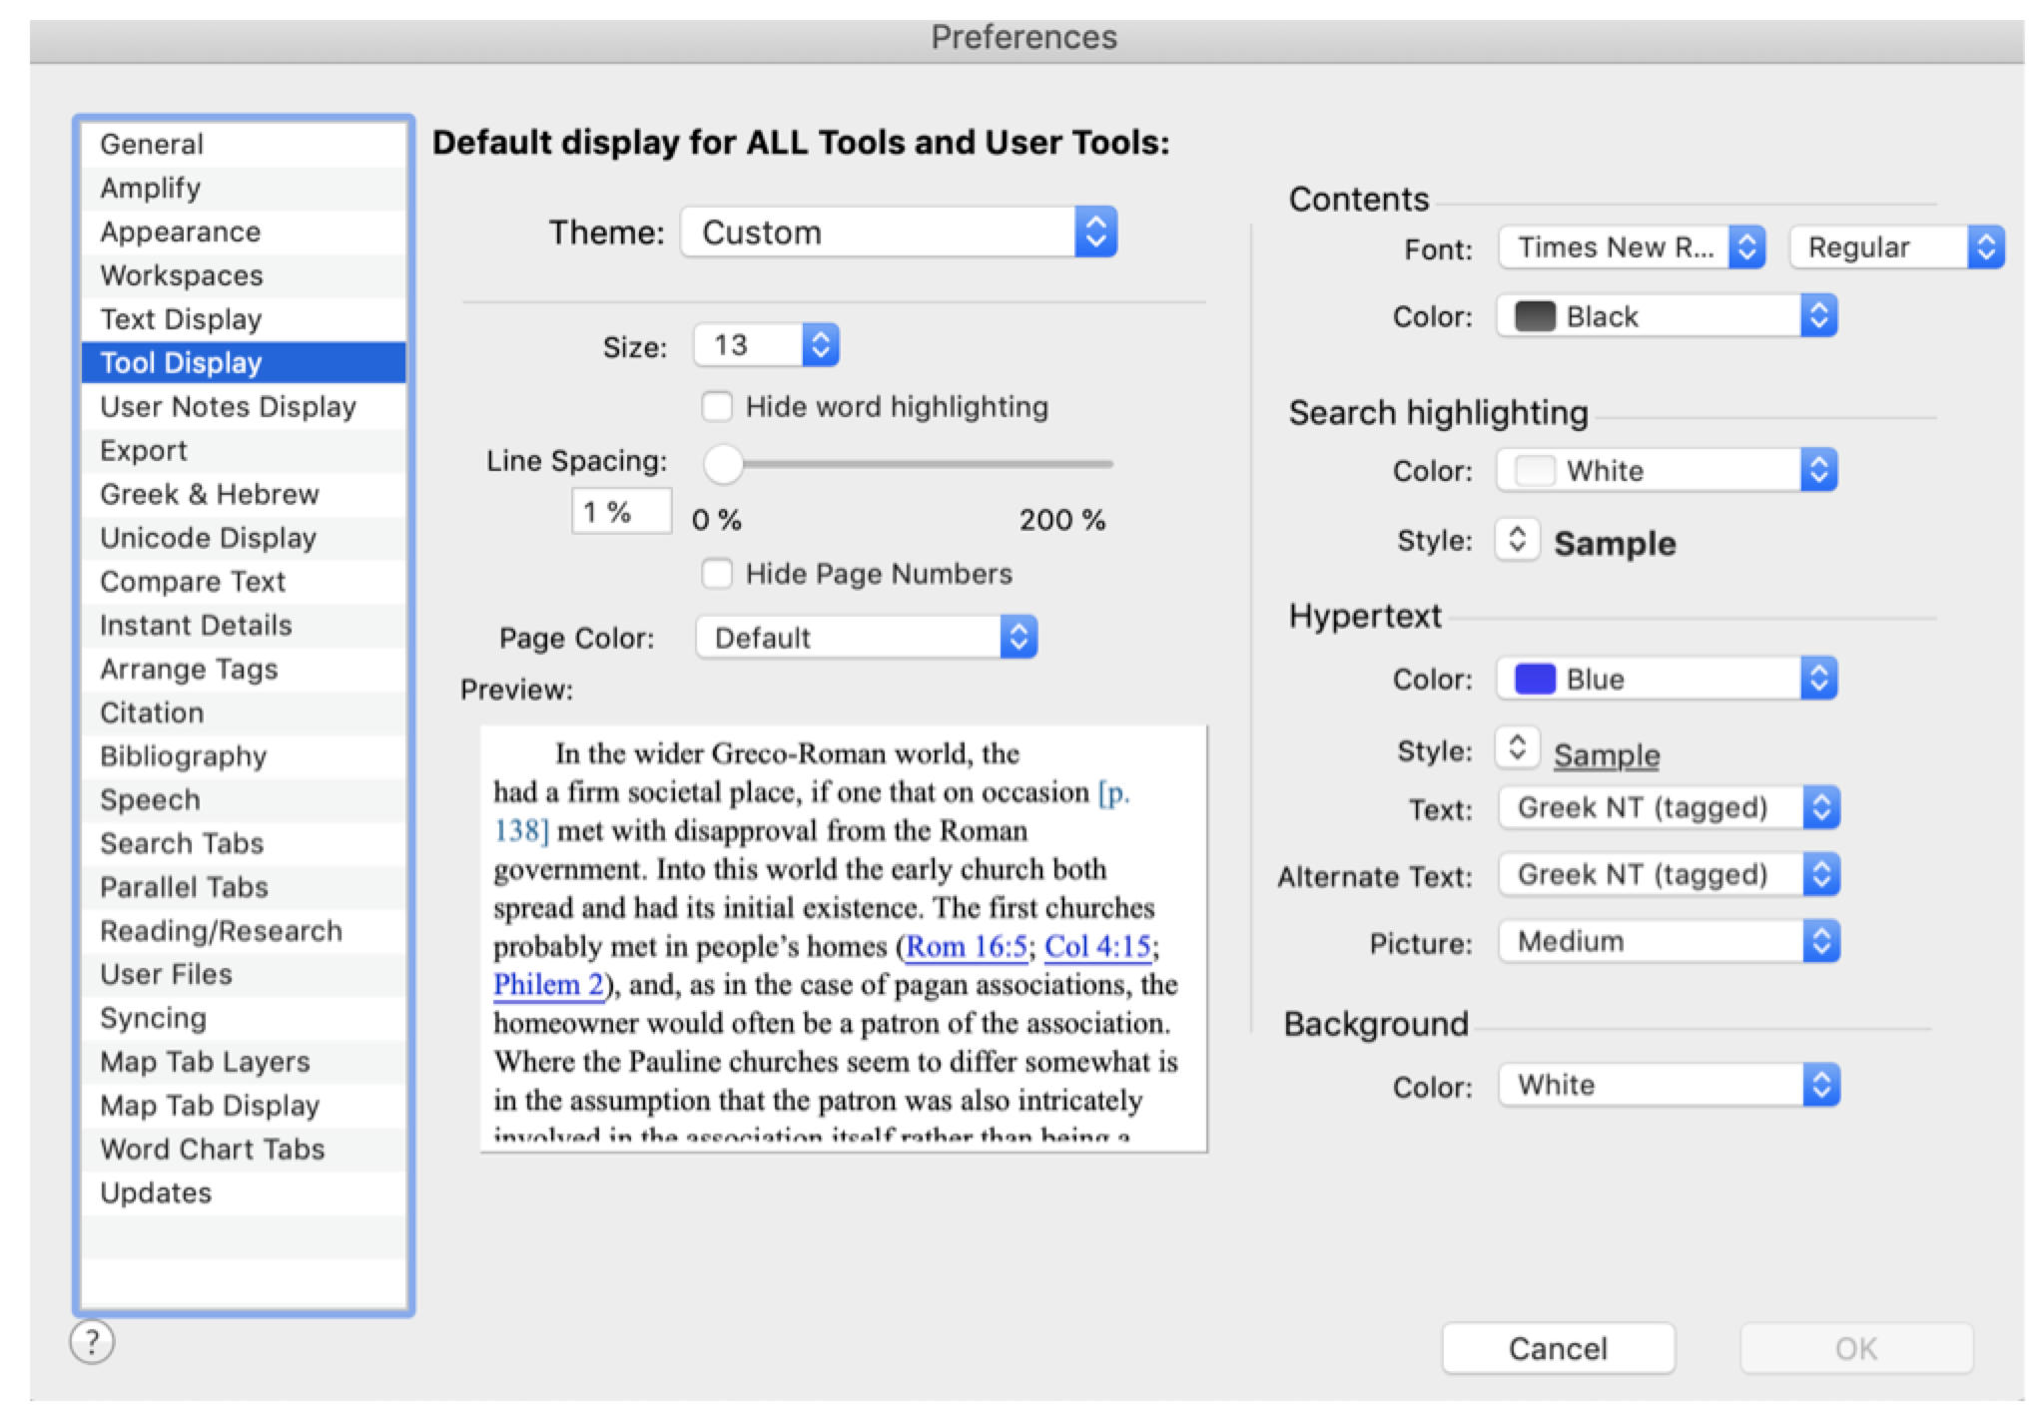
Task: Select Text Display in the sidebar
Action: (x=181, y=319)
